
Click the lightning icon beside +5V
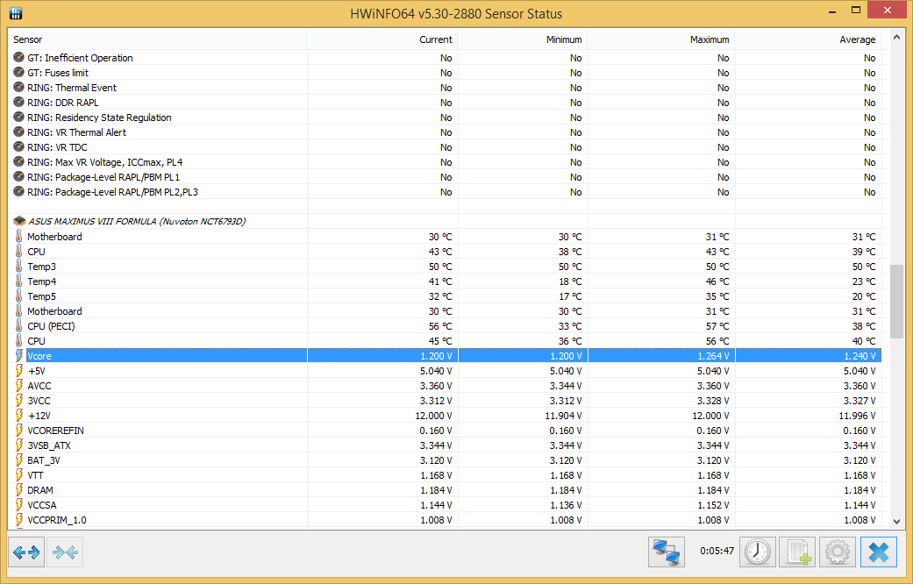(18, 371)
